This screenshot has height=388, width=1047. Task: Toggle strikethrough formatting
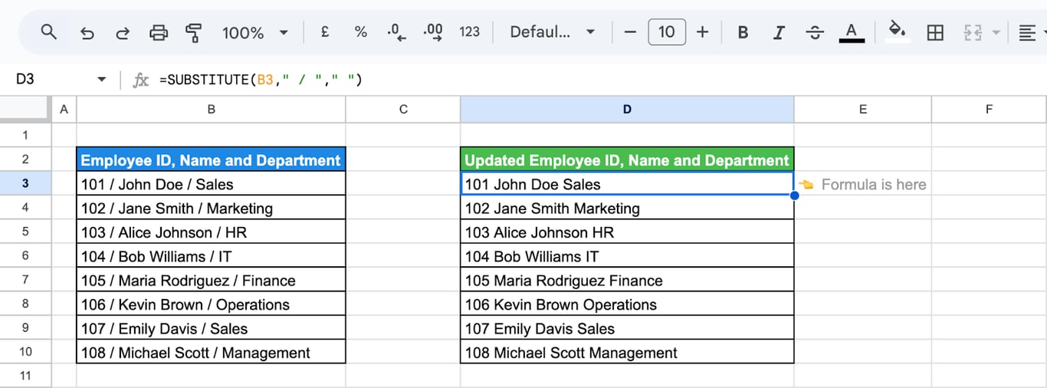[815, 32]
